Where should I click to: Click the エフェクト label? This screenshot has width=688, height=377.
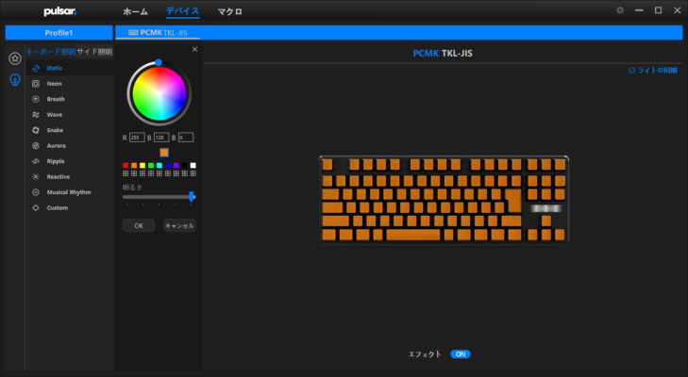pos(425,354)
